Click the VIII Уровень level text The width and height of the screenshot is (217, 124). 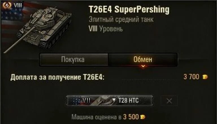coord(106,29)
